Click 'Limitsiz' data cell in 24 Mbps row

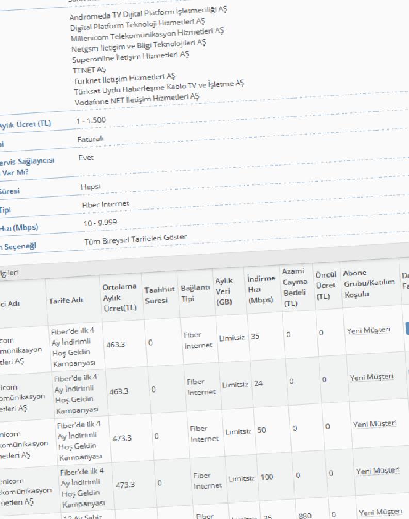[x=235, y=385]
